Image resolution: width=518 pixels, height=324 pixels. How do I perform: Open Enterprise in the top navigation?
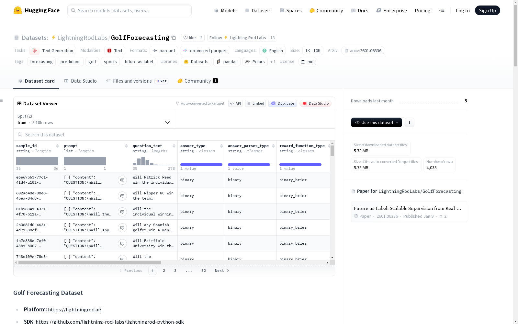(392, 10)
